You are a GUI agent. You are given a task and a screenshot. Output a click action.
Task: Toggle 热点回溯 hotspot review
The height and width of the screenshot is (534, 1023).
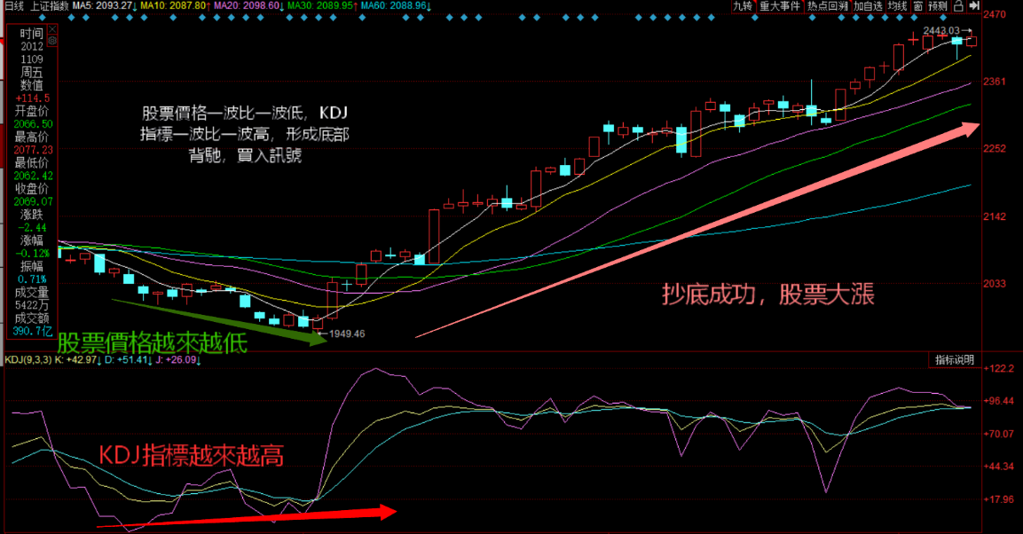pos(827,6)
